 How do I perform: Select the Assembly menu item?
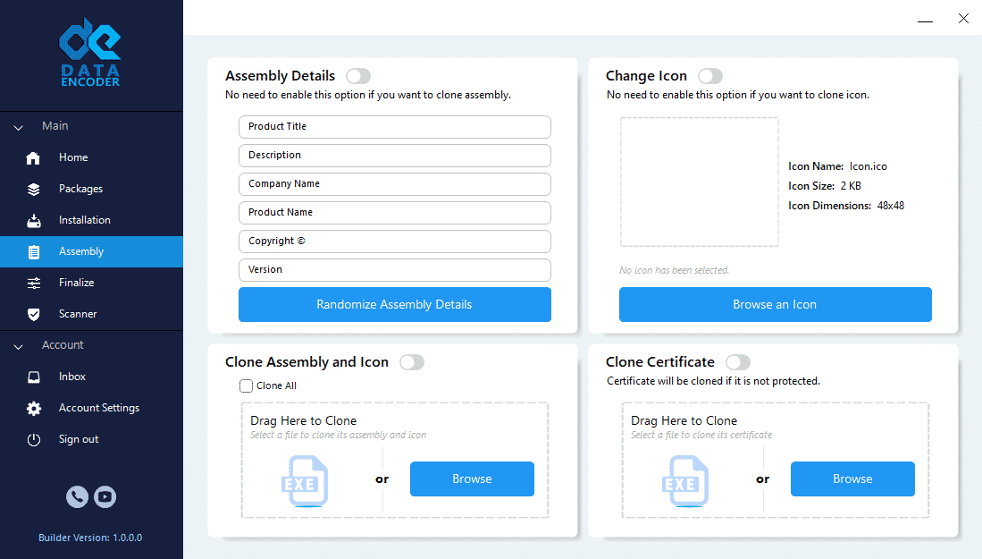(81, 252)
